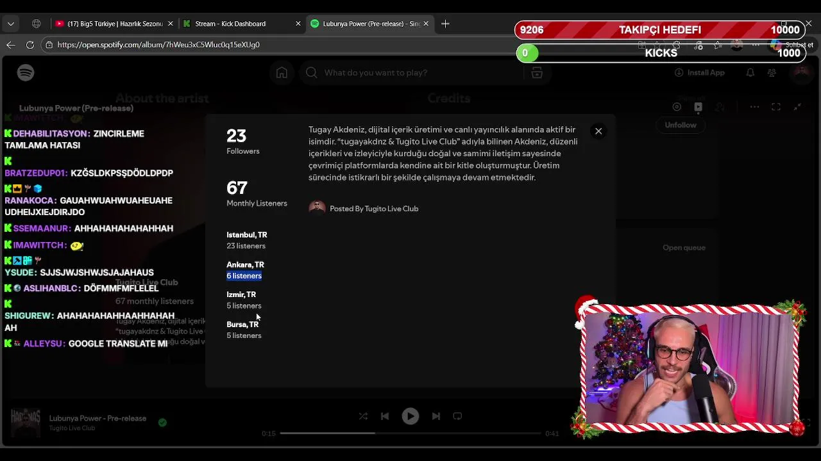Image resolution: width=821 pixels, height=461 pixels.
Task: Click the browser workspaces globe icon
Action: [37, 24]
